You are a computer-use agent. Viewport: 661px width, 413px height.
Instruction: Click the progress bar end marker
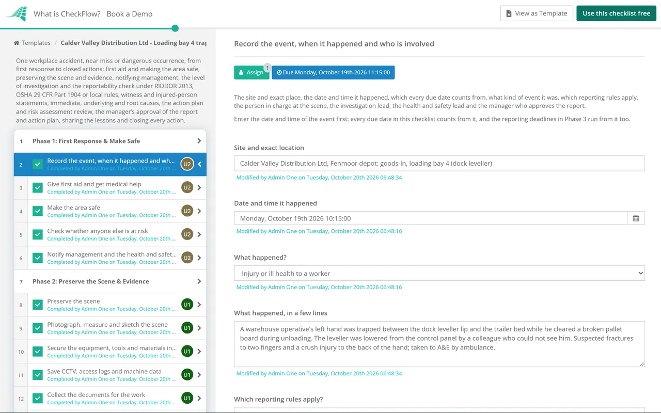[175, 28]
